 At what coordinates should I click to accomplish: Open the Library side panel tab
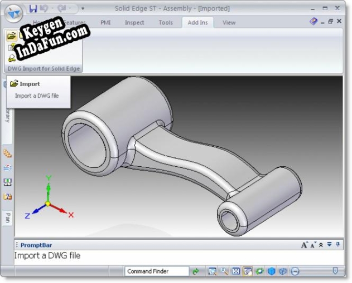pyautogui.click(x=8, y=114)
